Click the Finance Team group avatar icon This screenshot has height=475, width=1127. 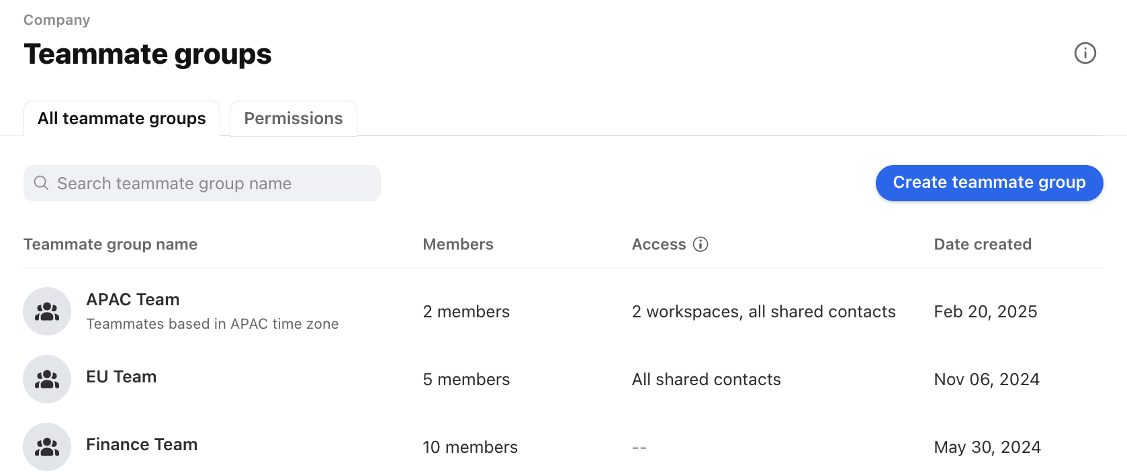tap(47, 447)
